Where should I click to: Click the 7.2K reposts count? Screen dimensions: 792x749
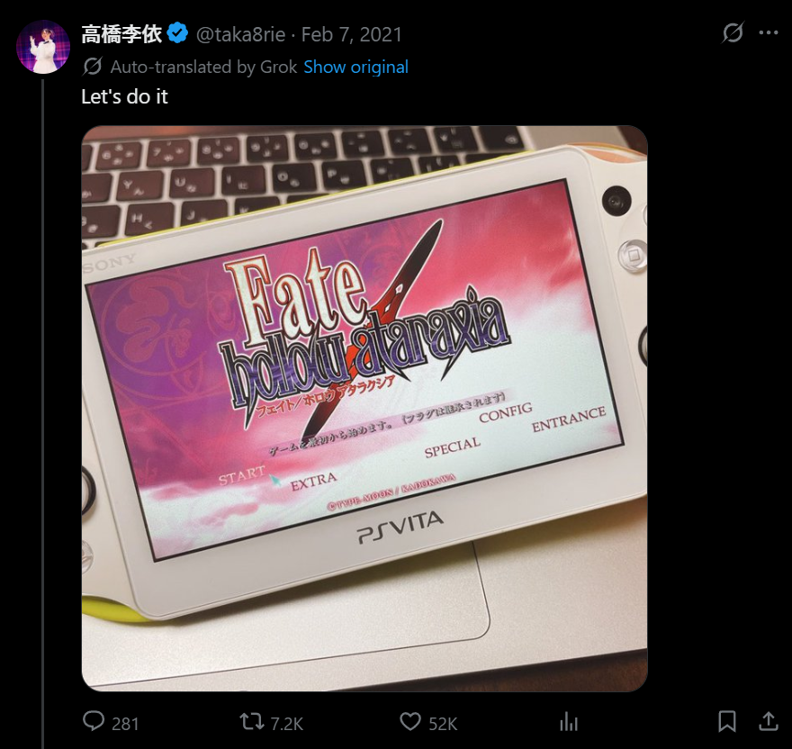pyautogui.click(x=286, y=724)
